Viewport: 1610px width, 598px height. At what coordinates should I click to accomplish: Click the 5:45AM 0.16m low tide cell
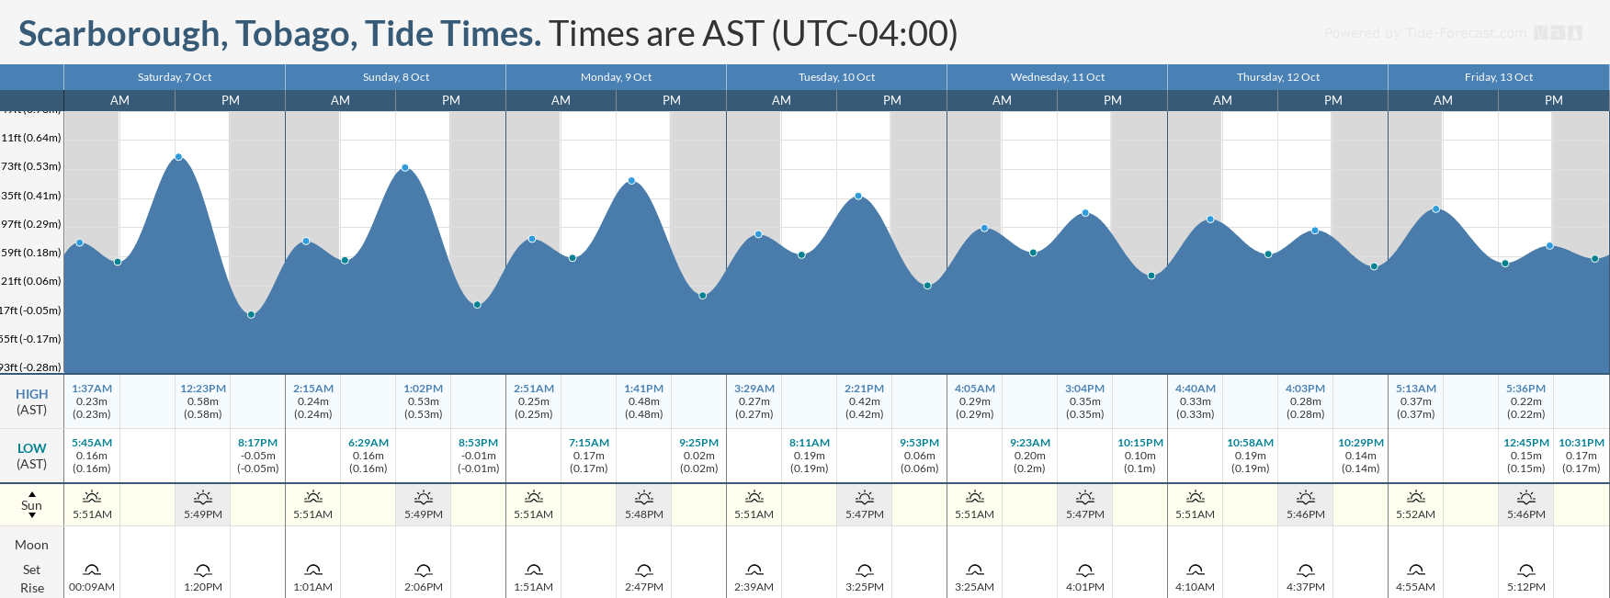pyautogui.click(x=92, y=456)
